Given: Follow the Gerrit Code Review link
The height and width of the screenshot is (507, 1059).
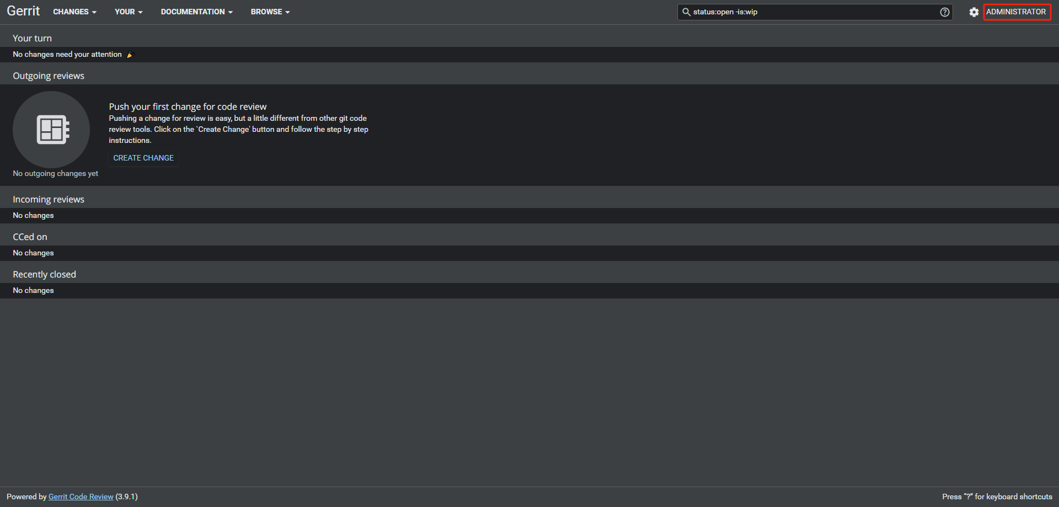Looking at the screenshot, I should tap(81, 497).
